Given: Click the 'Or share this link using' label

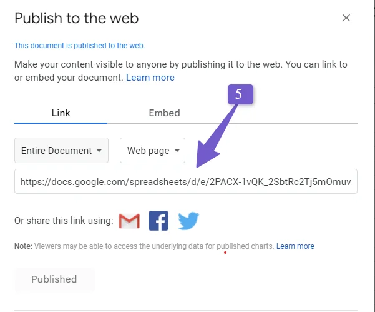Looking at the screenshot, I should tap(64, 221).
